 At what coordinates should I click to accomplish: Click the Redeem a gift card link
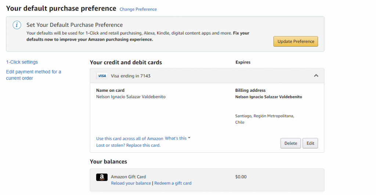173,183
